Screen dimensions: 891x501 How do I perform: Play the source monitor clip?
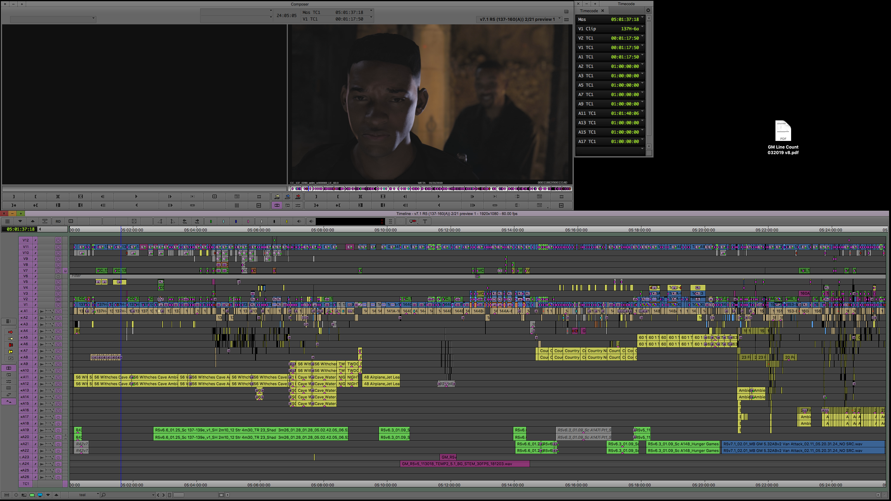(x=136, y=197)
